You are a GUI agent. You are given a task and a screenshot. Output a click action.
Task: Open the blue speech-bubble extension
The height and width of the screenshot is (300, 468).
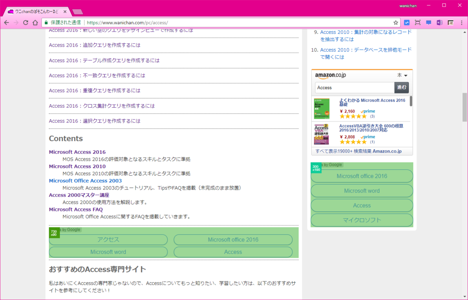click(429, 23)
